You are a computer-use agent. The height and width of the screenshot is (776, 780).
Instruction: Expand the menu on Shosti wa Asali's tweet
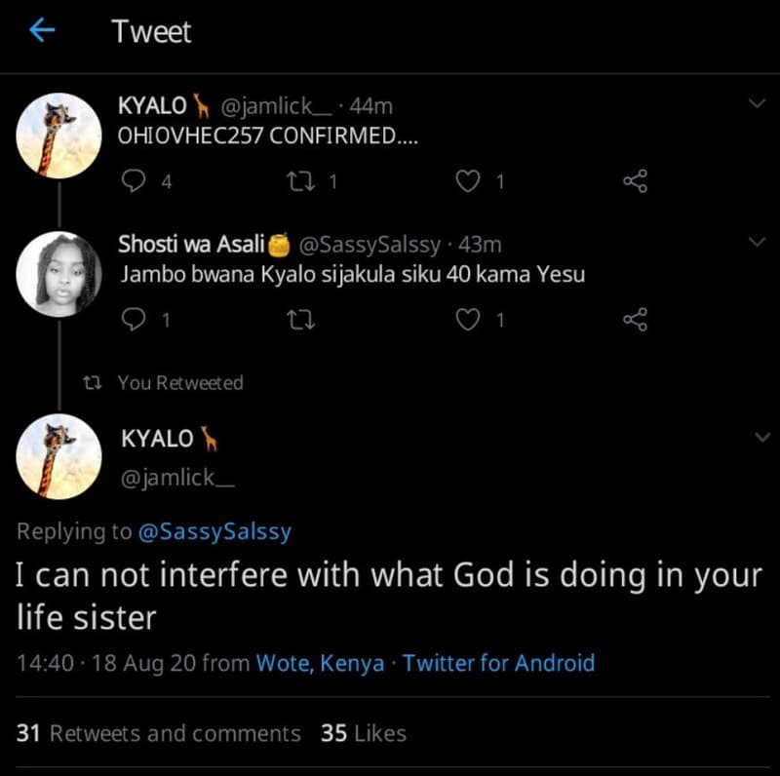[x=757, y=240]
